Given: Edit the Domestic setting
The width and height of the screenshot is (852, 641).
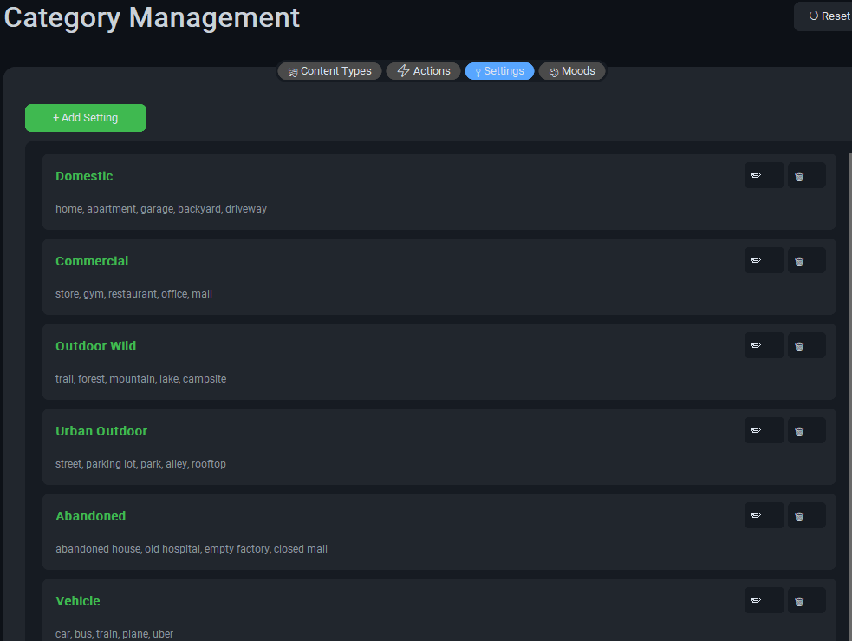Looking at the screenshot, I should coord(764,175).
